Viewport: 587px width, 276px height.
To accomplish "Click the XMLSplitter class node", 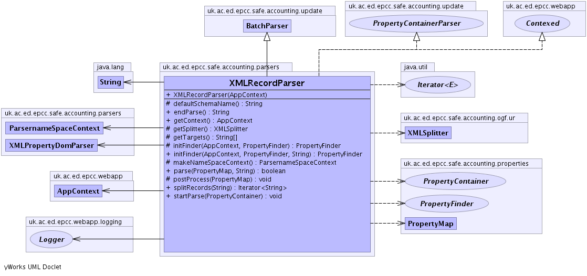I will (x=428, y=133).
